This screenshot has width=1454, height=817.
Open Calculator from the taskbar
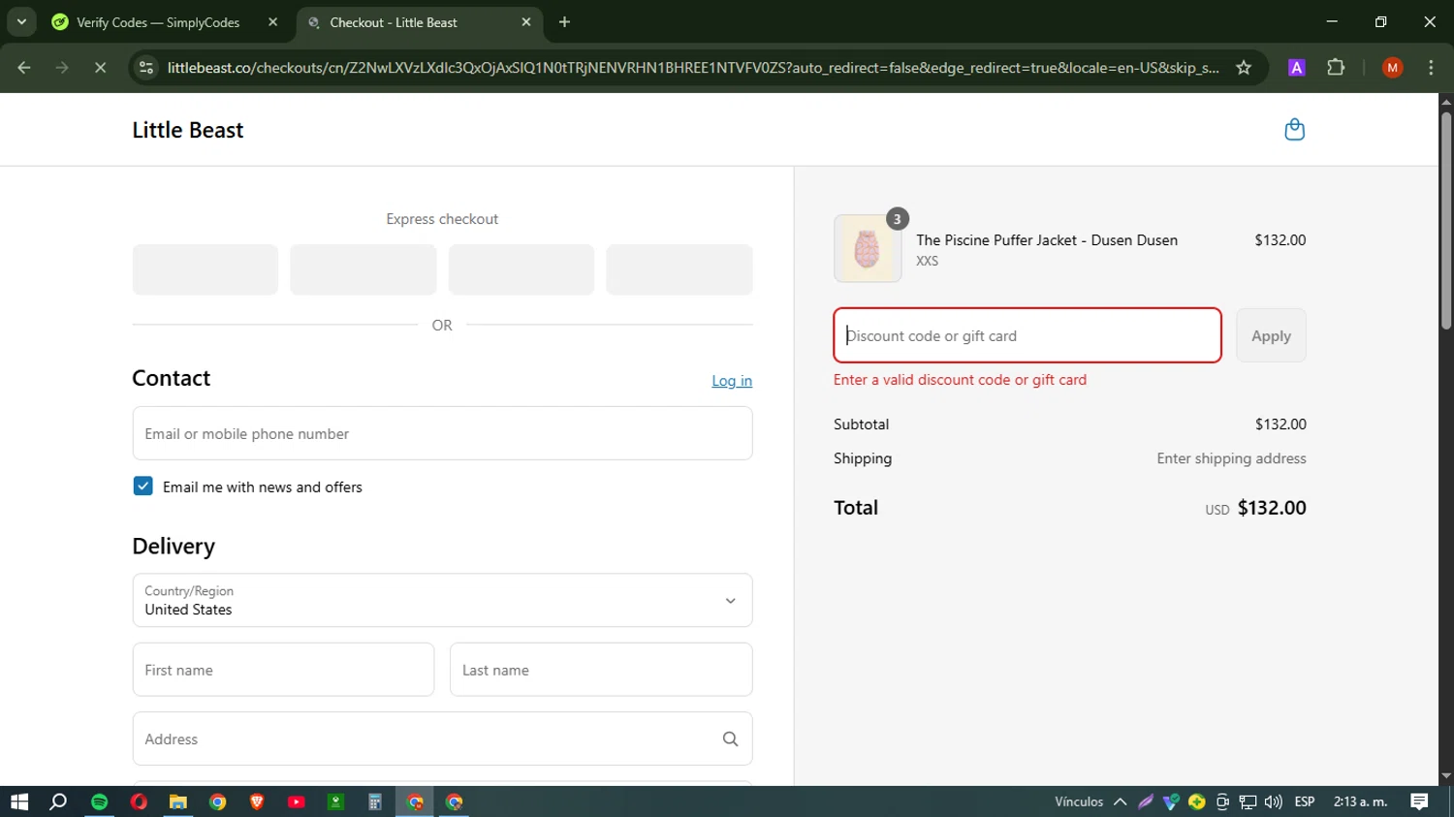375,801
